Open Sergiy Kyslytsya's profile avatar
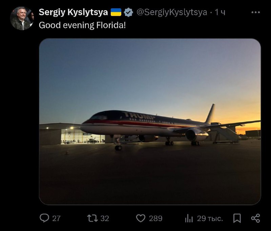 coord(22,18)
